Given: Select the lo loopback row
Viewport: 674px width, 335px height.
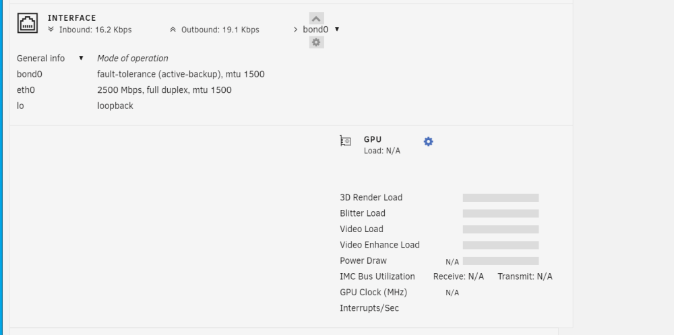Looking at the screenshot, I should pos(75,106).
